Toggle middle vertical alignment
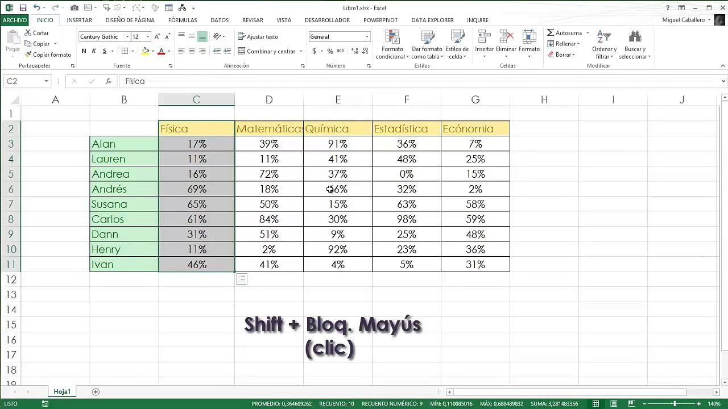 pos(192,36)
